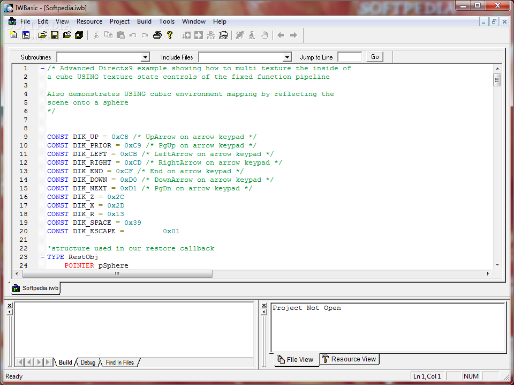Click the Cut scissors icon
The width and height of the screenshot is (514, 385).
pyautogui.click(x=96, y=35)
